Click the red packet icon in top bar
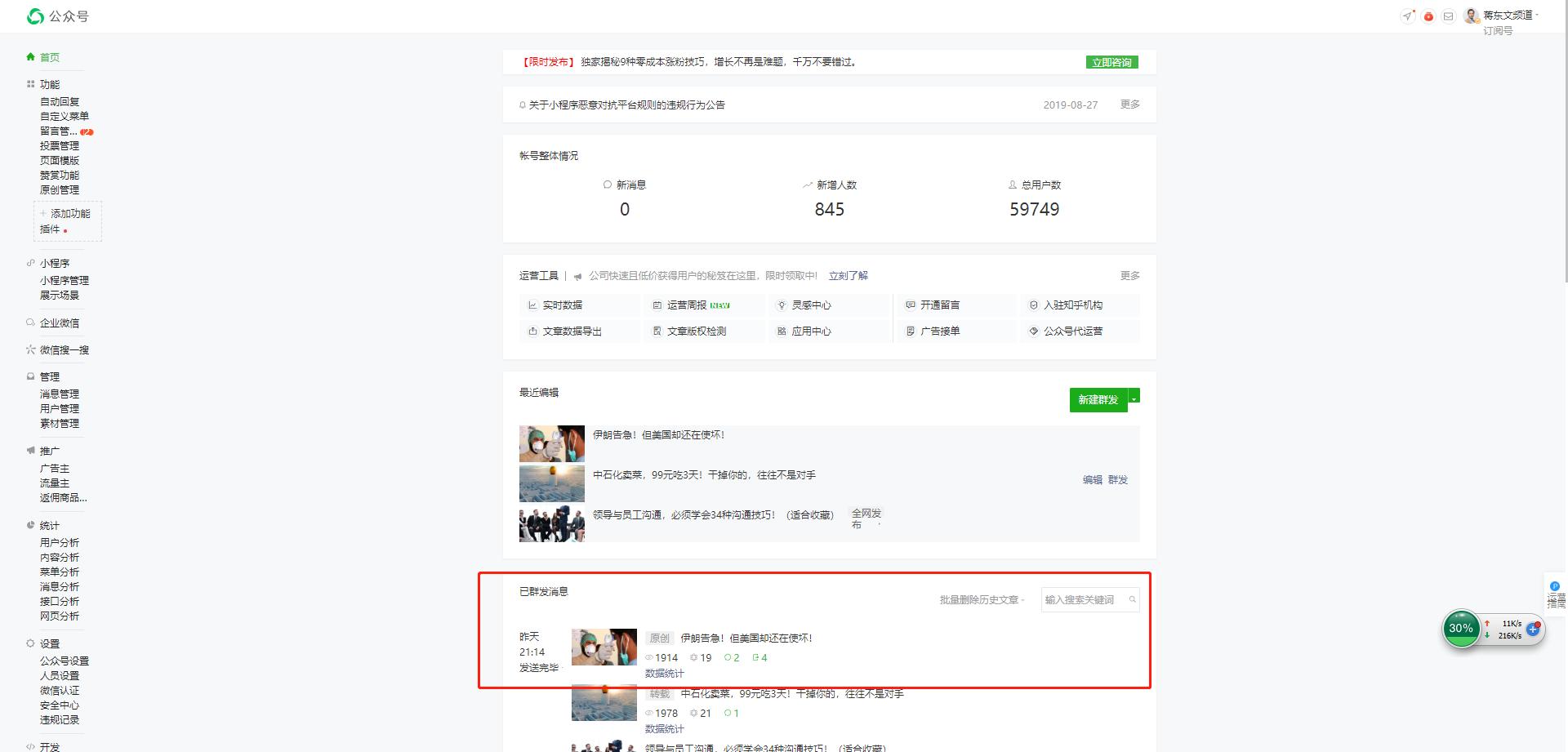Screen dimensions: 1568x752 pyautogui.click(x=1428, y=16)
